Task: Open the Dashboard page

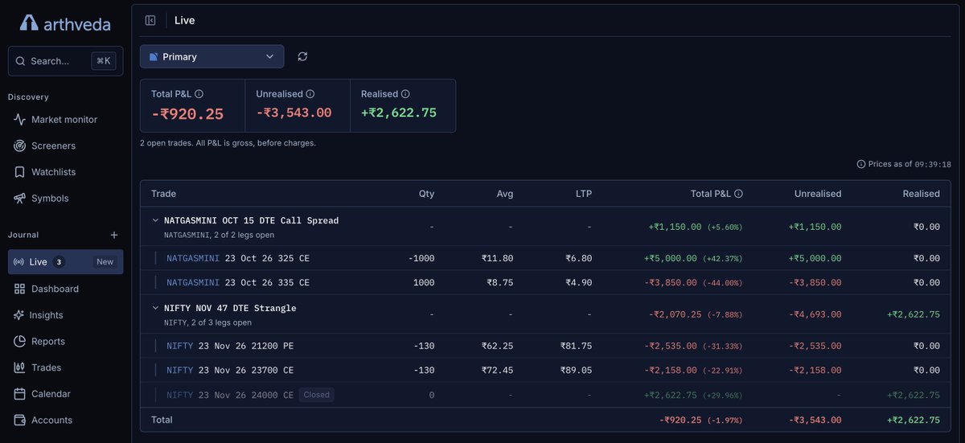Action: (x=65, y=289)
